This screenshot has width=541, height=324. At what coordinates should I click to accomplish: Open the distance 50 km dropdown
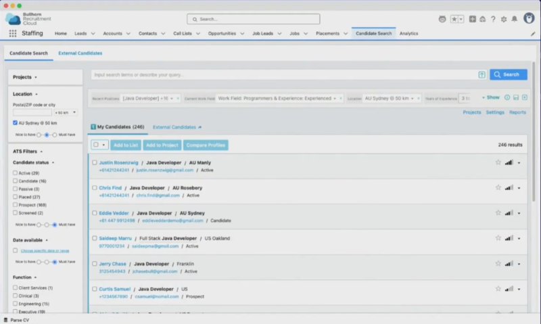(x=66, y=112)
